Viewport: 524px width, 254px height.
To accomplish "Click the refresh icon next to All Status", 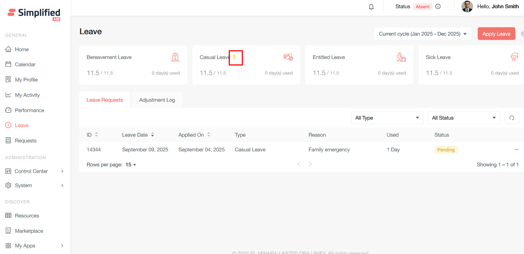I will click(512, 118).
